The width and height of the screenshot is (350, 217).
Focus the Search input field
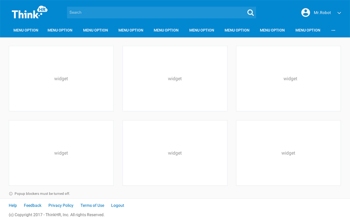click(x=155, y=13)
